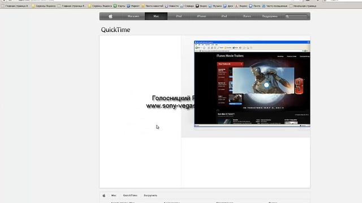Image resolution: width=362 pixels, height=203 pixels.
Task: Open the Лента новостей bookmark folder
Action: point(152,6)
